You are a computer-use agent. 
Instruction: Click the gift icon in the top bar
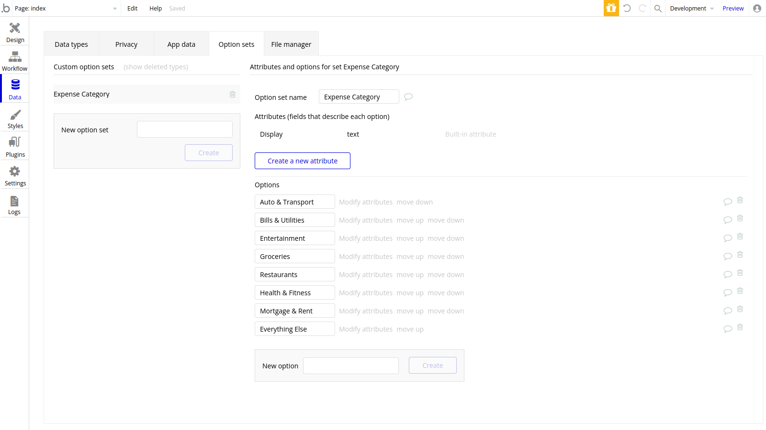click(611, 8)
